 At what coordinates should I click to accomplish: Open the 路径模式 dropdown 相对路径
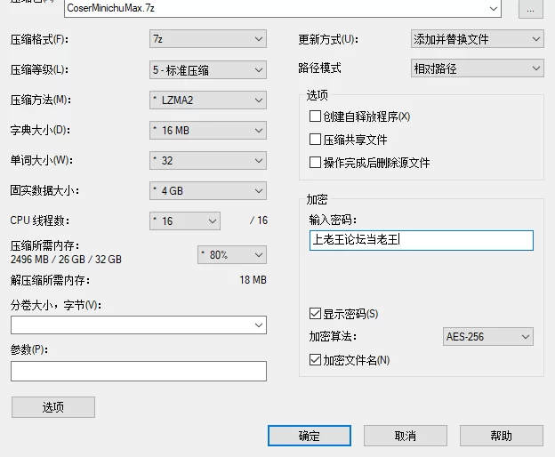click(x=477, y=68)
